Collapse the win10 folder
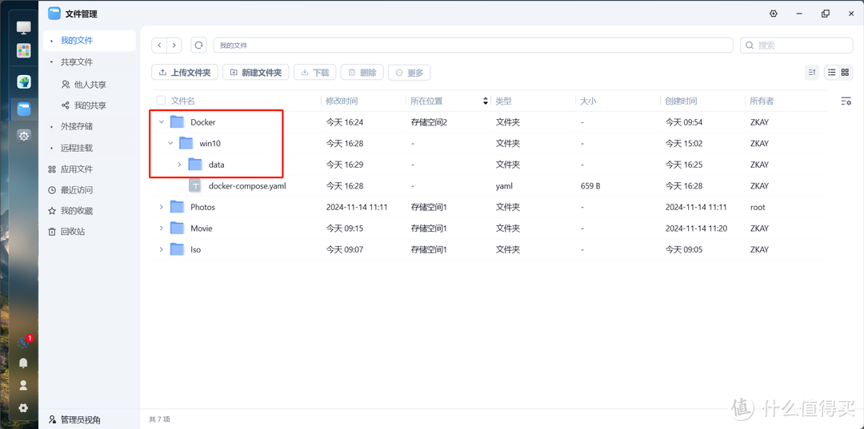The height and width of the screenshot is (429, 864). point(170,144)
